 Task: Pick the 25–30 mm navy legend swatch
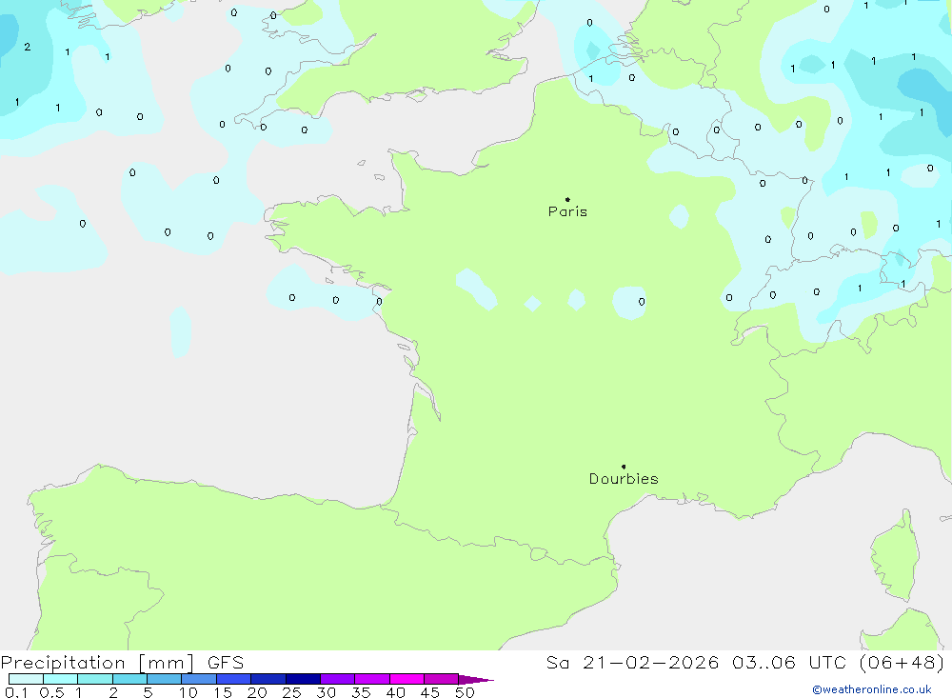[303, 679]
